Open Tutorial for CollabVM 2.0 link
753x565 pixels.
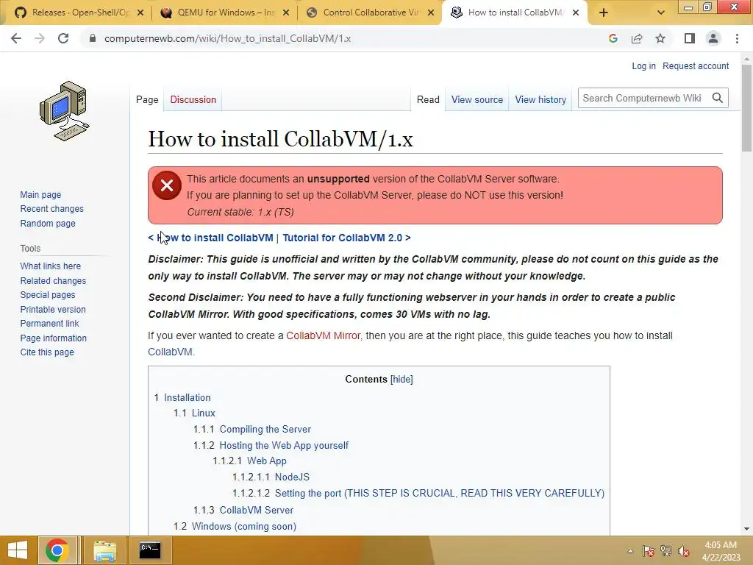[x=343, y=238]
